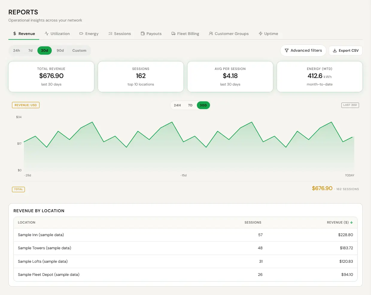371x295 pixels.
Task: Click the funnel icon in Advanced filters
Action: point(287,51)
